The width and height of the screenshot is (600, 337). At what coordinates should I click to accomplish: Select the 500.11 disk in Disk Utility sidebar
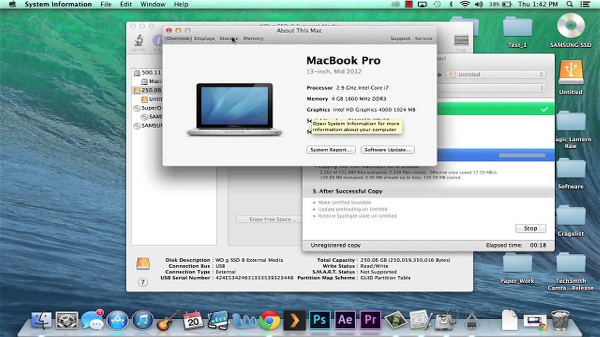pyautogui.click(x=147, y=73)
